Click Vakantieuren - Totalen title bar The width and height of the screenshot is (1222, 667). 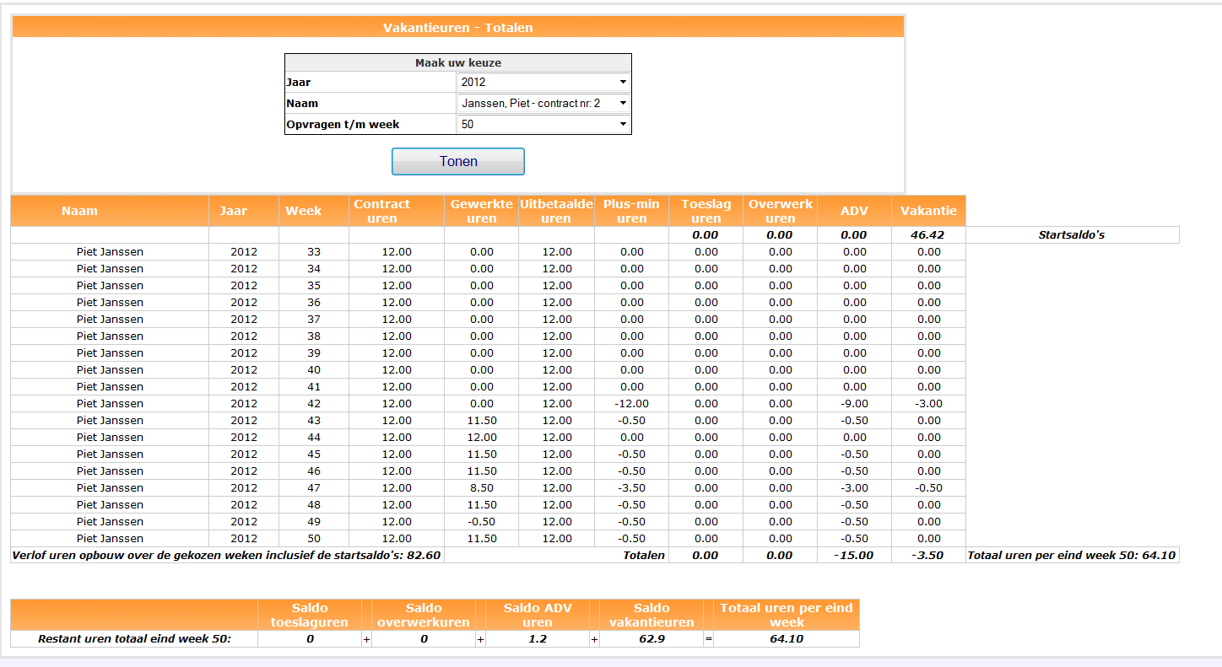coord(457,28)
